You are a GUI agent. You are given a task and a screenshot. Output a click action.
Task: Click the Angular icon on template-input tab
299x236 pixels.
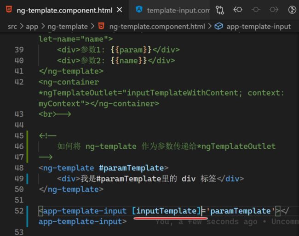[x=139, y=9]
